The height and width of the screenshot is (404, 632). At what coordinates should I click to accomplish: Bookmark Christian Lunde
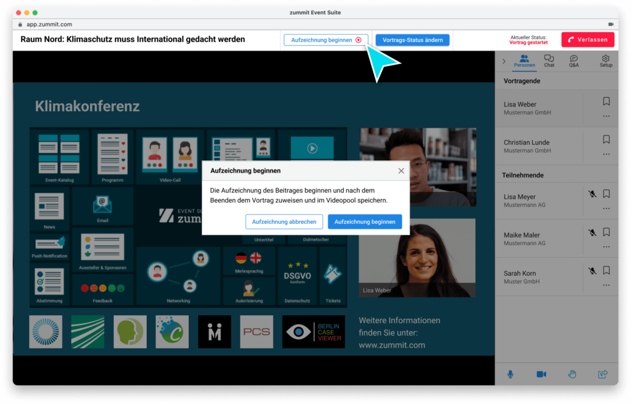tap(606, 139)
